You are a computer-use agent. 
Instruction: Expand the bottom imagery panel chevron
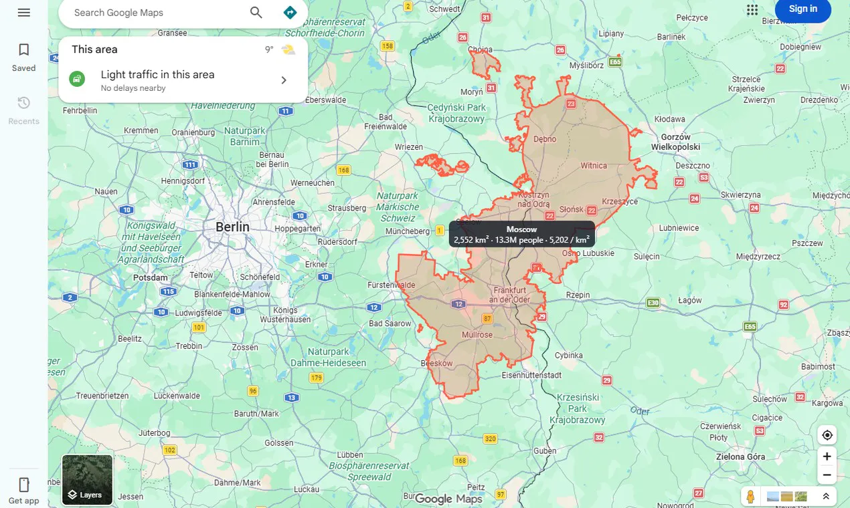click(x=826, y=497)
